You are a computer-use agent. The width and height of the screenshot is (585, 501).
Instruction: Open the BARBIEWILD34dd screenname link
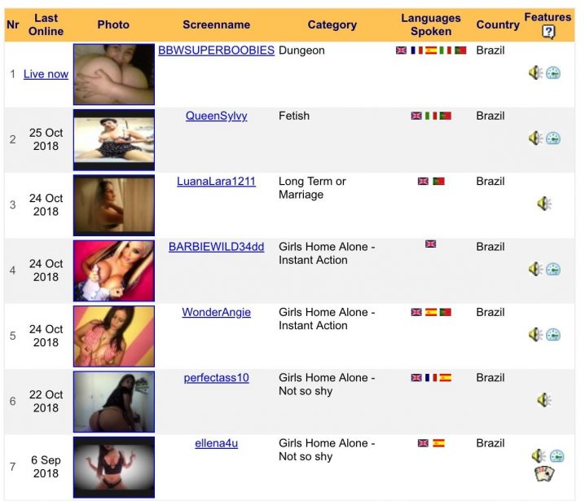click(x=217, y=247)
